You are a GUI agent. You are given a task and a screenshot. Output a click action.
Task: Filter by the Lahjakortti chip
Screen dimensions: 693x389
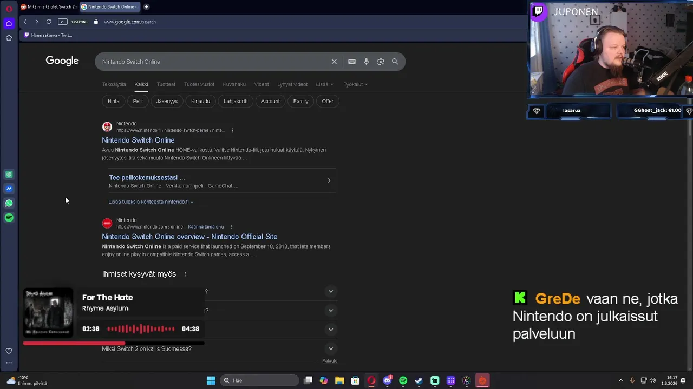coord(236,101)
